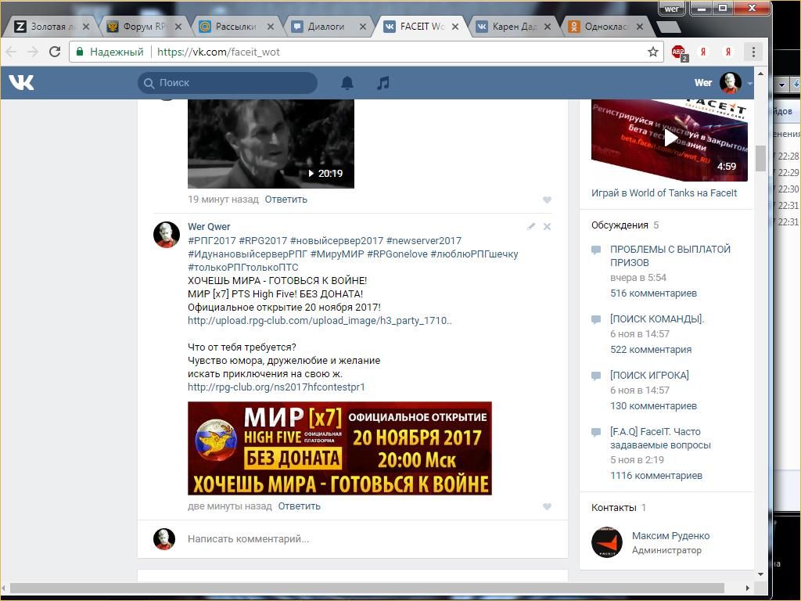Viewport: 801px width, 601px height.
Task: Open the Chrome three-dot menu
Action: click(x=753, y=52)
